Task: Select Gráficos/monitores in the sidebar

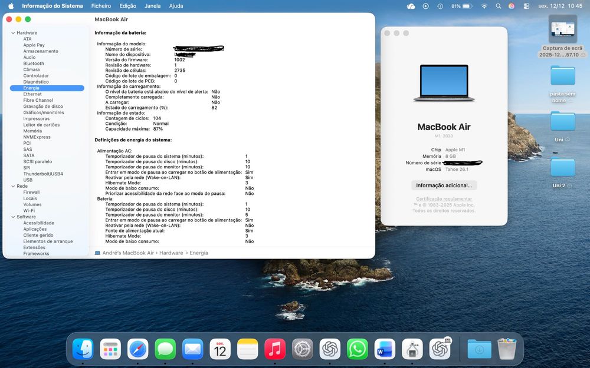Action: (44, 112)
